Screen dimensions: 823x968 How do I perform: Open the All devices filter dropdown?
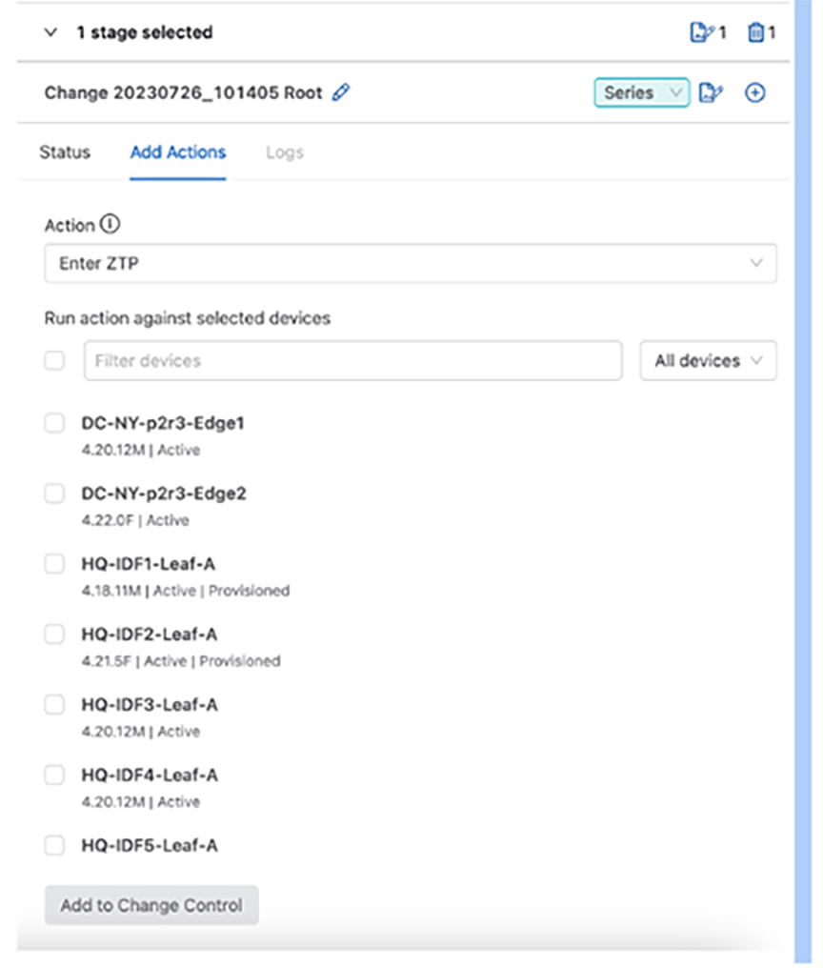coord(708,360)
